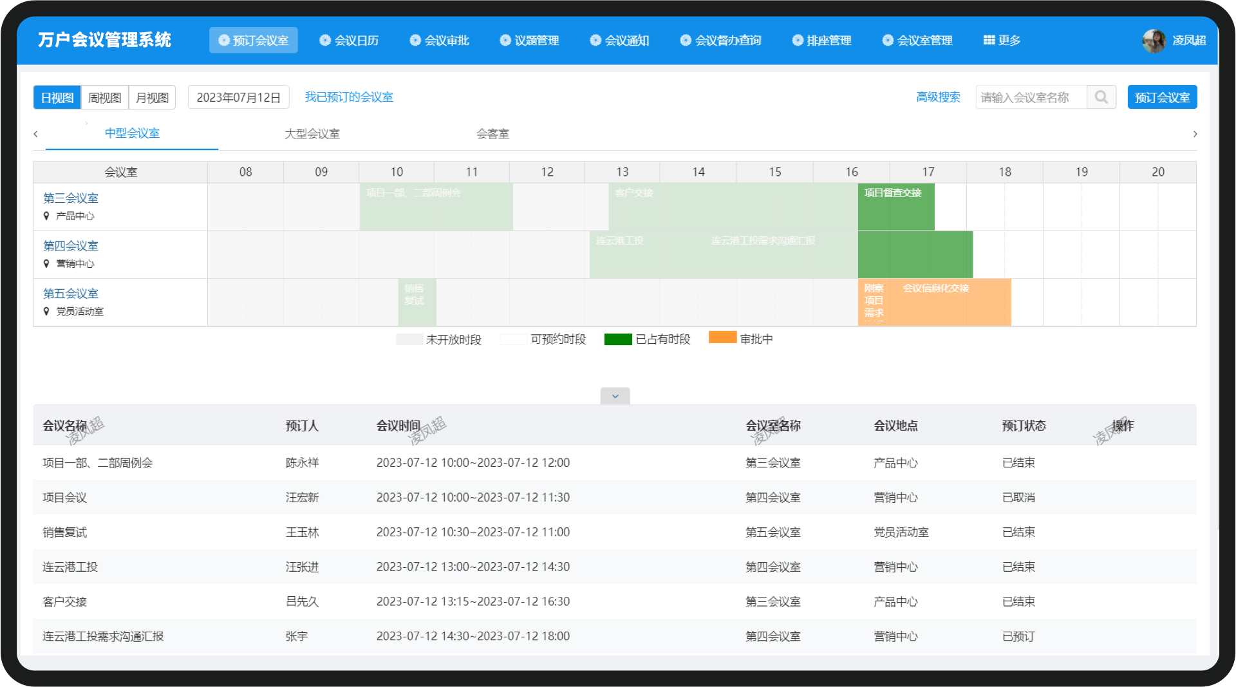Open the date picker 2023年07月12日

(239, 97)
